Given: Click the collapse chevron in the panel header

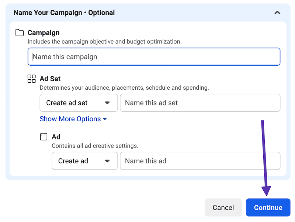Looking at the screenshot, I should click(x=278, y=12).
